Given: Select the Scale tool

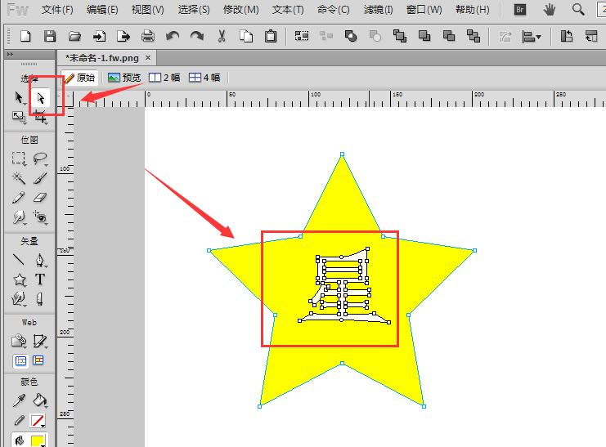Looking at the screenshot, I should tap(19, 117).
